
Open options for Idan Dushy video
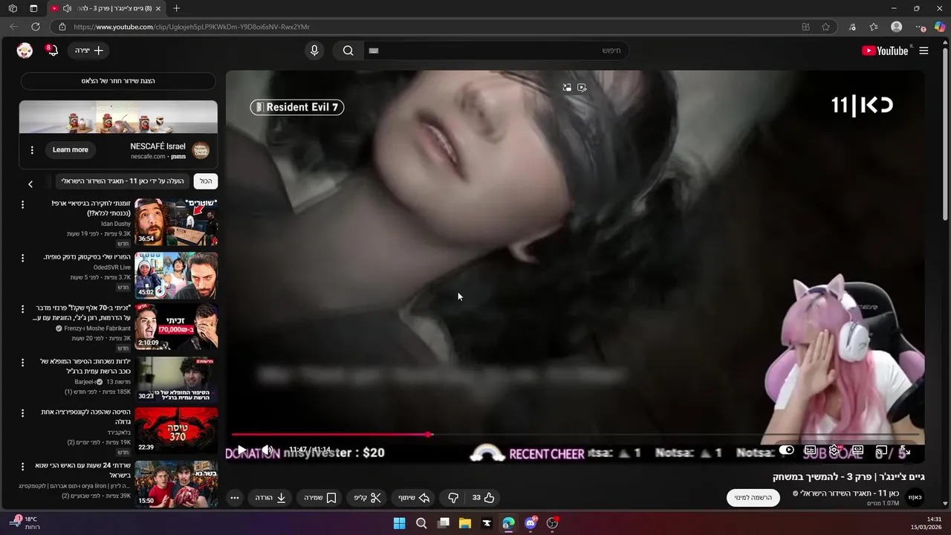[x=22, y=204]
